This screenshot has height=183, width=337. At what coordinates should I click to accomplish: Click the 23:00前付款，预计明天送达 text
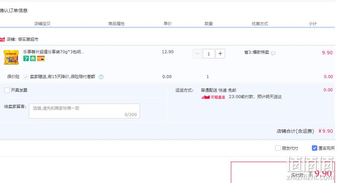pyautogui.click(x=255, y=97)
